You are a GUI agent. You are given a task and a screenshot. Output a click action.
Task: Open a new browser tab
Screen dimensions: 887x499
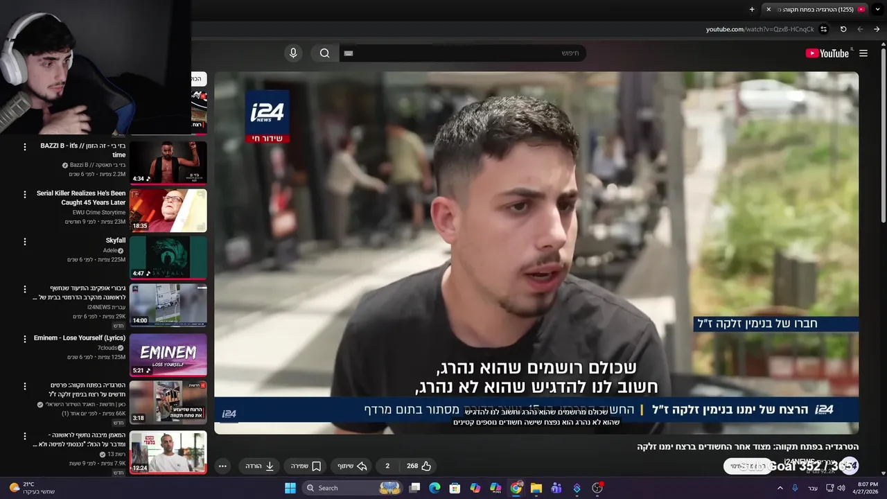[752, 9]
